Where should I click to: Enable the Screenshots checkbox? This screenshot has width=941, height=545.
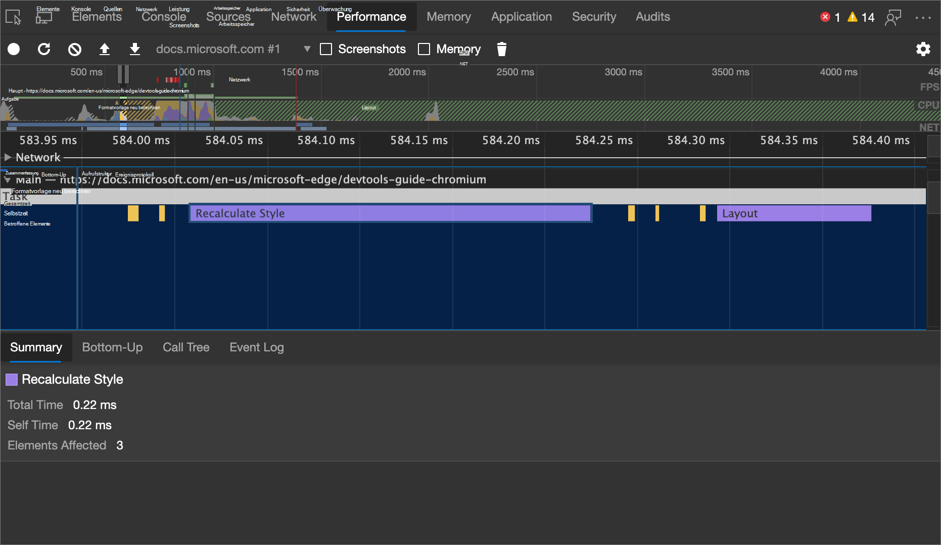pos(326,49)
